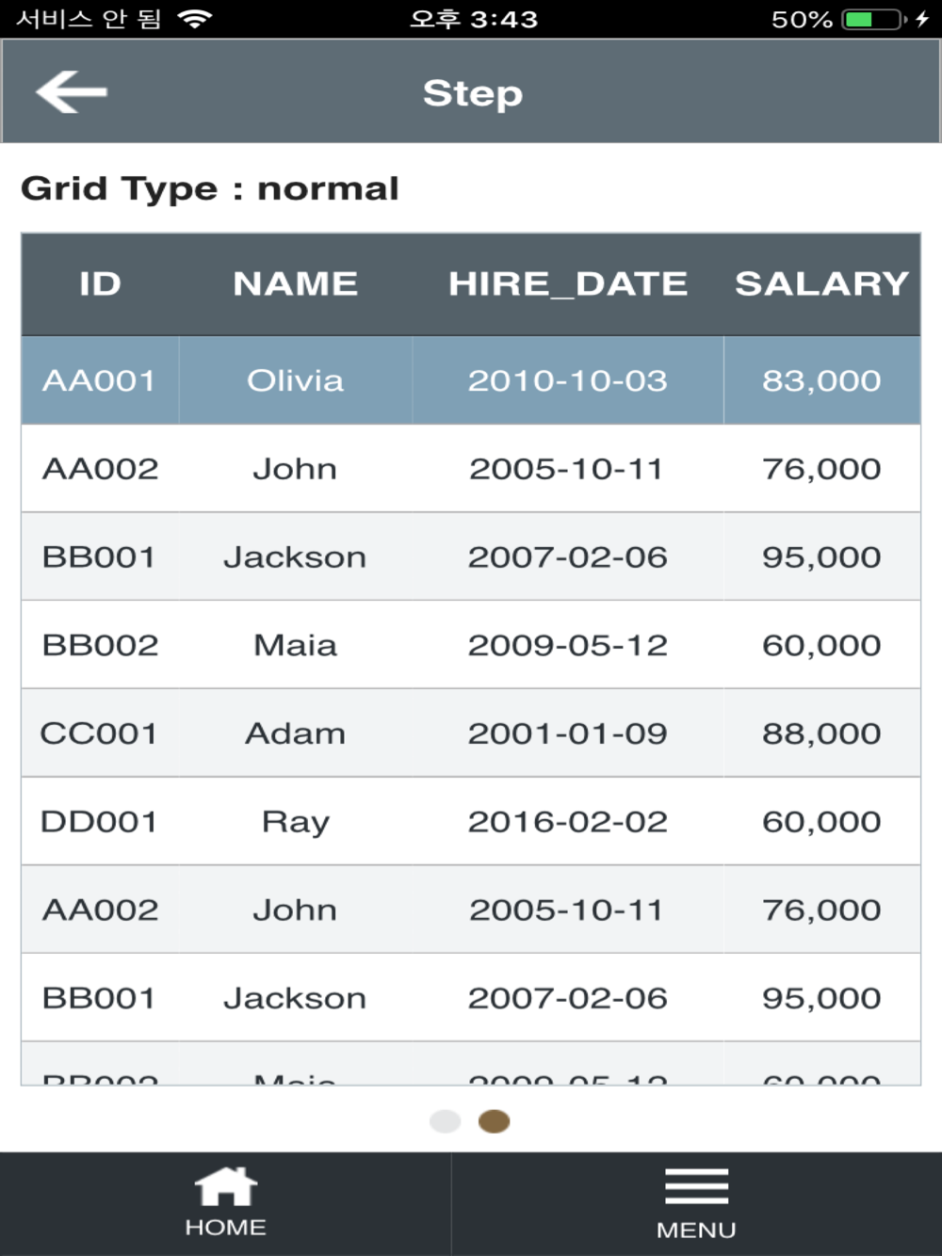Click the SALARY column header
Image resolution: width=942 pixels, height=1256 pixels.
tap(821, 284)
